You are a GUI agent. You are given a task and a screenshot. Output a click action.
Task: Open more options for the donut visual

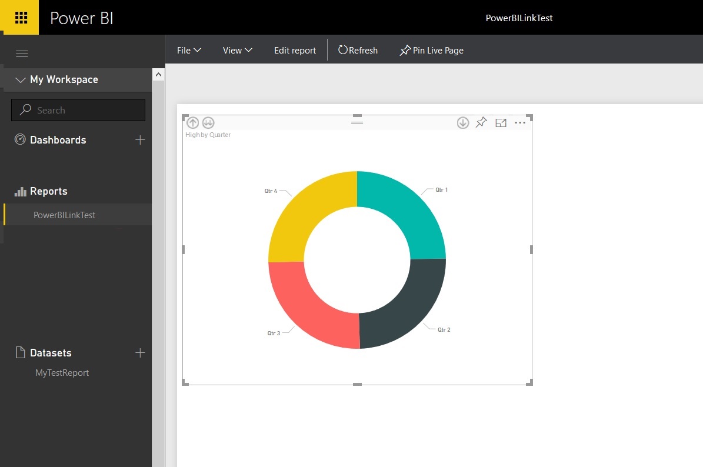520,122
